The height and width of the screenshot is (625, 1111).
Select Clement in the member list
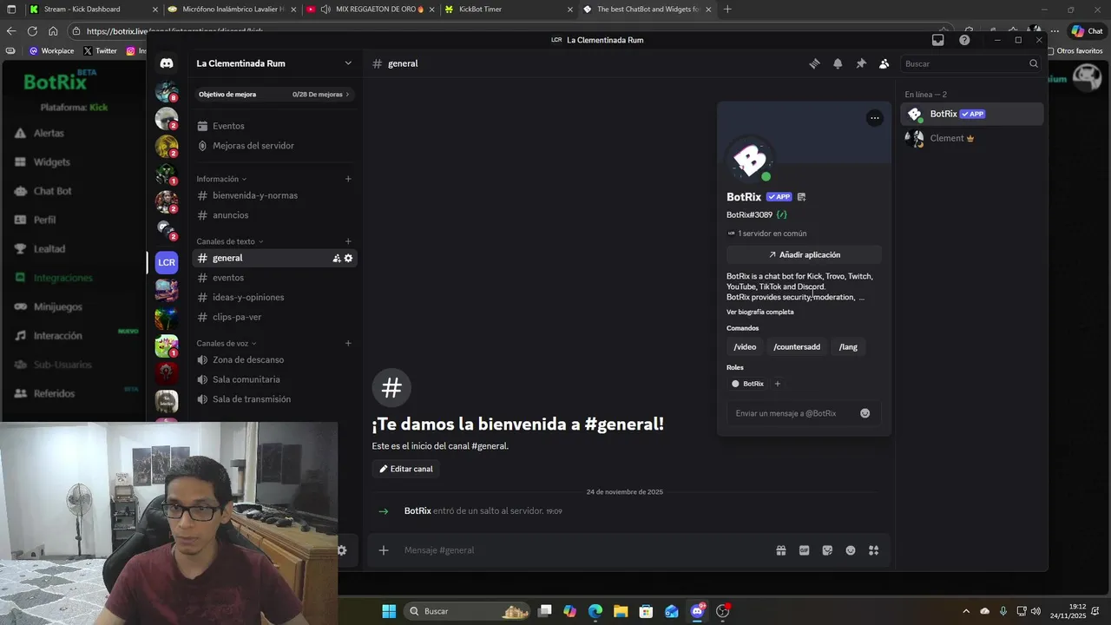pos(971,138)
